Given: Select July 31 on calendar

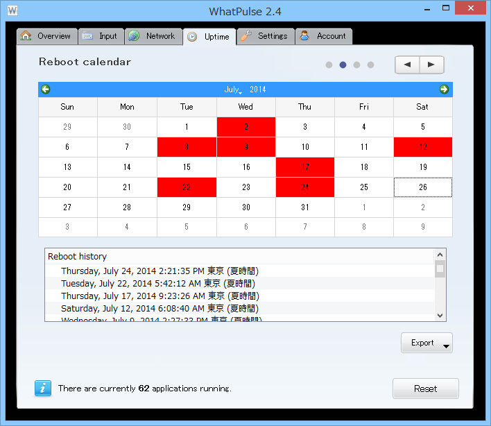Looking at the screenshot, I should [305, 207].
